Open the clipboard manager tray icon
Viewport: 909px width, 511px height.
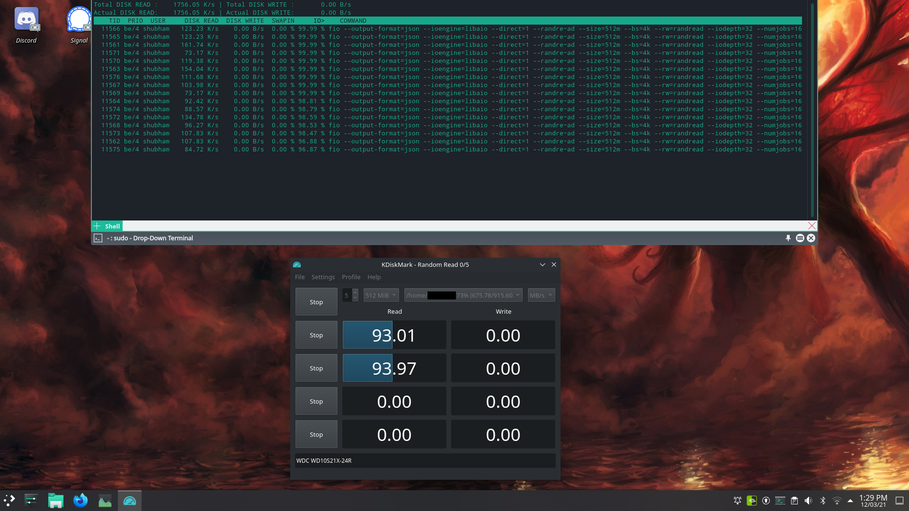coord(794,500)
